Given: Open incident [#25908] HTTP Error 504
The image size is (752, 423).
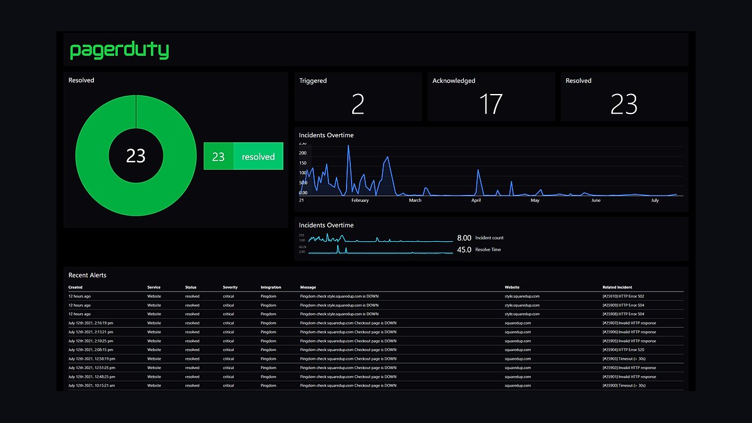Looking at the screenshot, I should pyautogui.click(x=623, y=314).
